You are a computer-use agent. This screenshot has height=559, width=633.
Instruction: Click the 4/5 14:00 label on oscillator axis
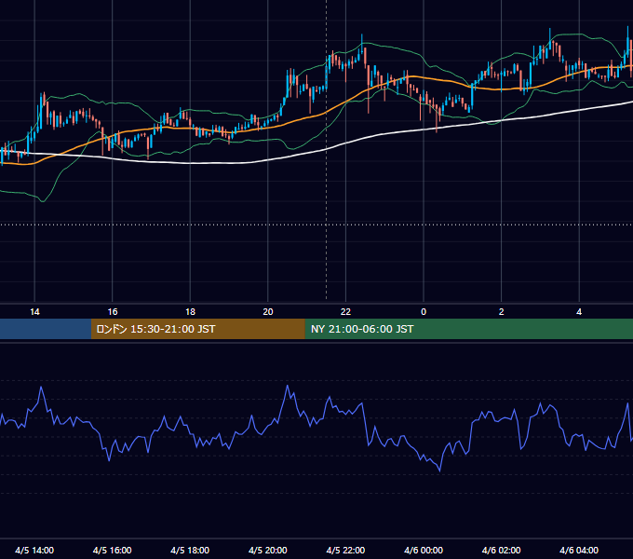(34, 550)
